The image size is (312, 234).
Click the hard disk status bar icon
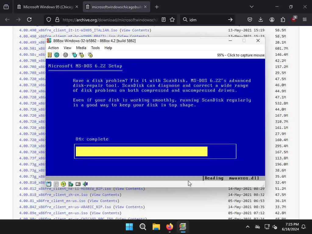tap(78, 184)
